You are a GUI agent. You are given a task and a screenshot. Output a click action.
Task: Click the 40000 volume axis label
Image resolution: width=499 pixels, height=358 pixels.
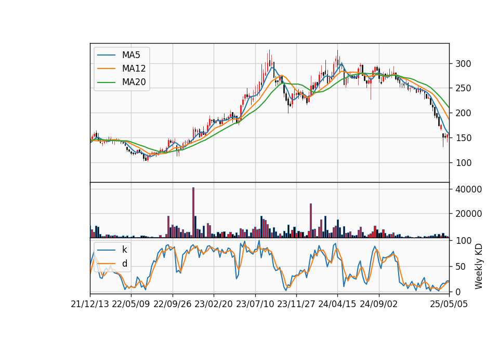point(468,189)
